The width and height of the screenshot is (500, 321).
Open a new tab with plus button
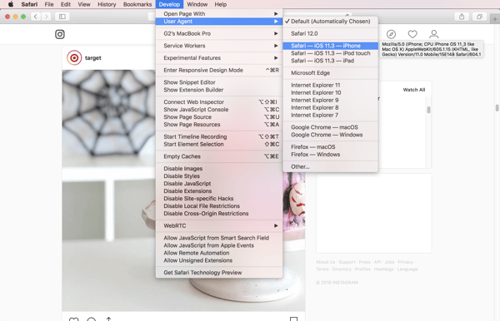click(x=495, y=19)
